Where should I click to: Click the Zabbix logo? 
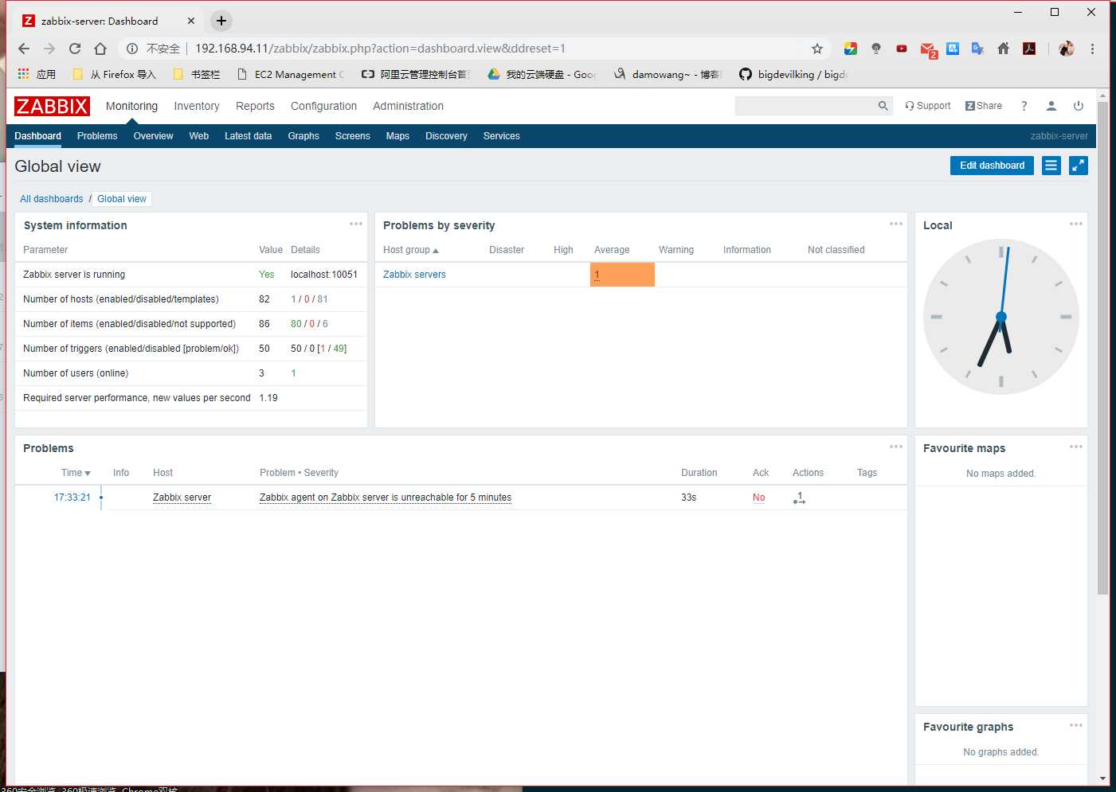click(x=52, y=106)
